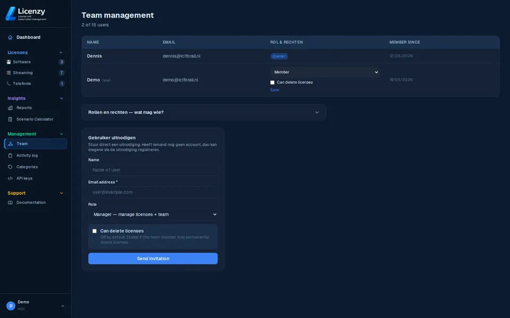Collapse the Insights sidebar section
The image size is (510, 318).
point(61,99)
